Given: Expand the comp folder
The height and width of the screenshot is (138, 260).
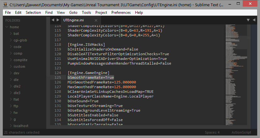Looking at the screenshot, I should (11, 53).
